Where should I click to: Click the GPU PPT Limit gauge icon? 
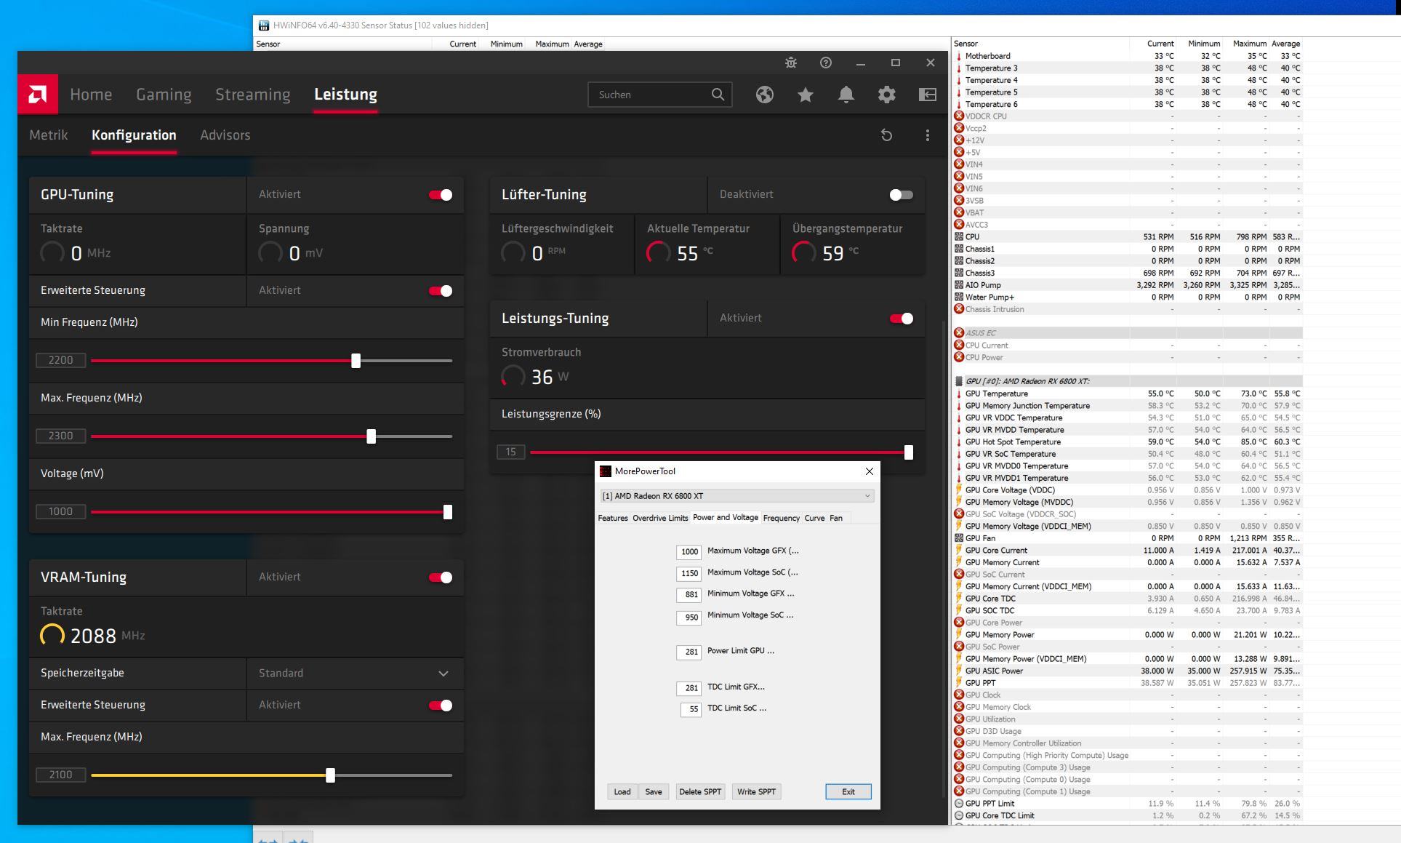point(959,804)
